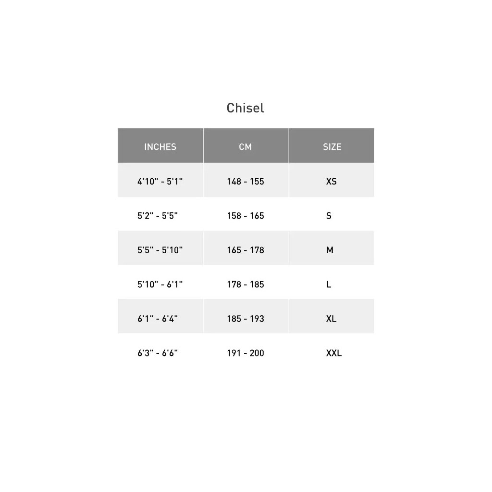Screen dimensions: 492x492
Task: Click the 148 - 155 cm cell
Action: pos(246,182)
